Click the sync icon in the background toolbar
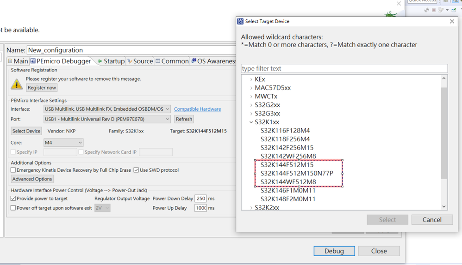 [426, 10]
